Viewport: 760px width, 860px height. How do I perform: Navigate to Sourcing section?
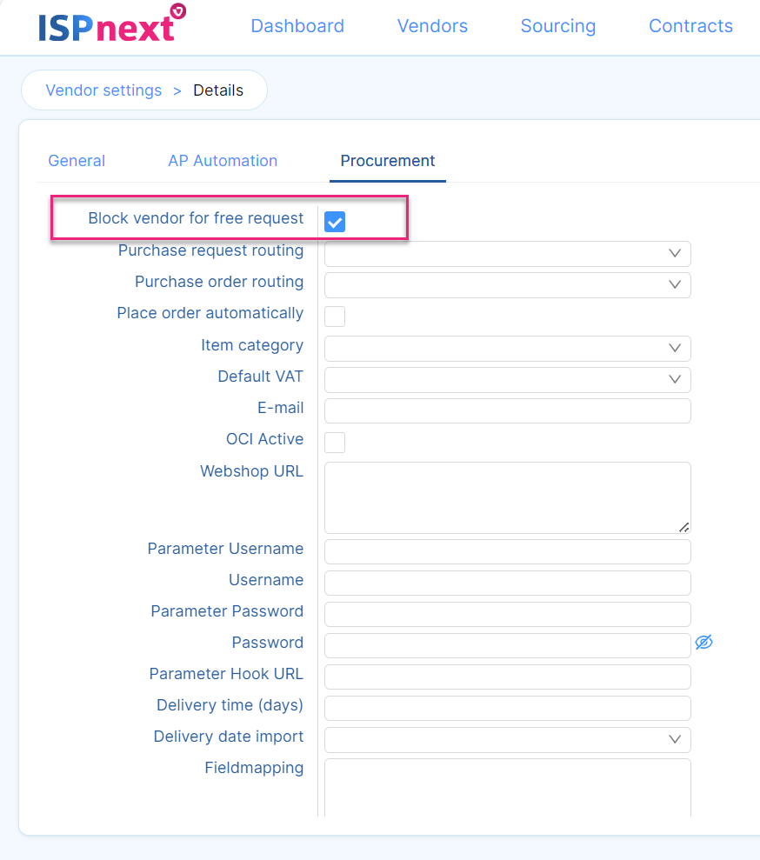558,26
